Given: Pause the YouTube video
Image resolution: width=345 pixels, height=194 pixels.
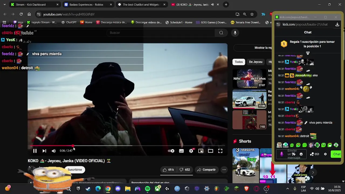Looking at the screenshot, I should [x=35, y=151].
